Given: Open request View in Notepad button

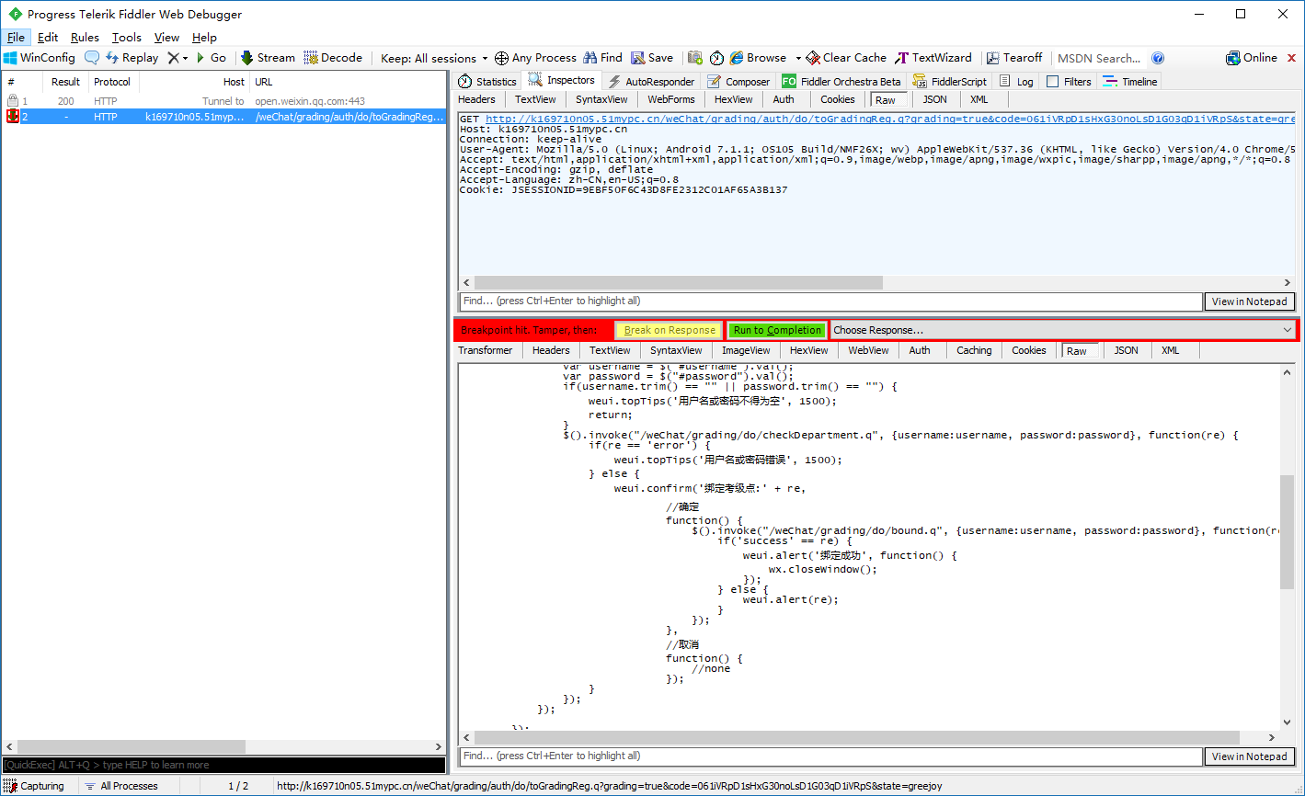Looking at the screenshot, I should tap(1250, 301).
